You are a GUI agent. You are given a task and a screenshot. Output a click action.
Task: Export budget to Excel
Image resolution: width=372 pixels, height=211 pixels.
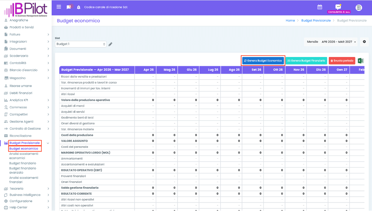[360, 61]
